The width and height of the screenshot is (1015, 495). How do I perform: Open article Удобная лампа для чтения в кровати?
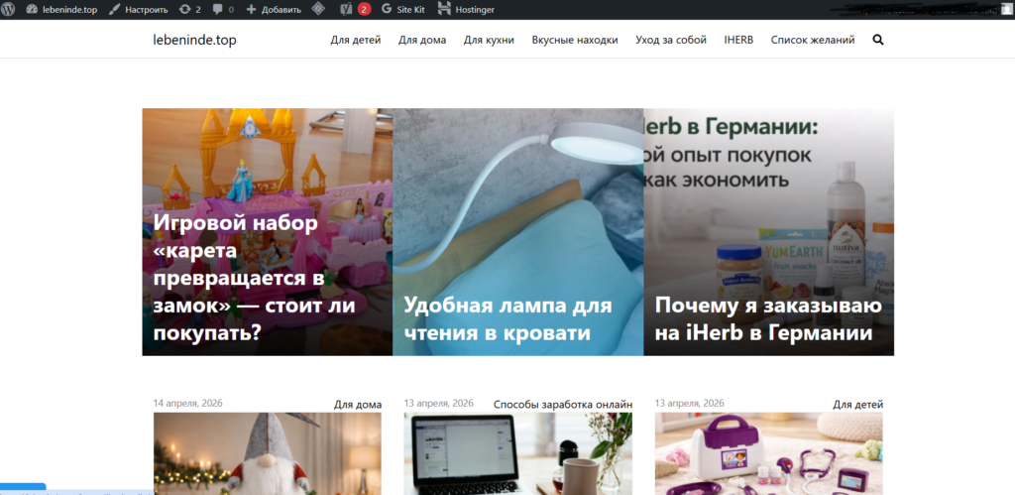507,318
